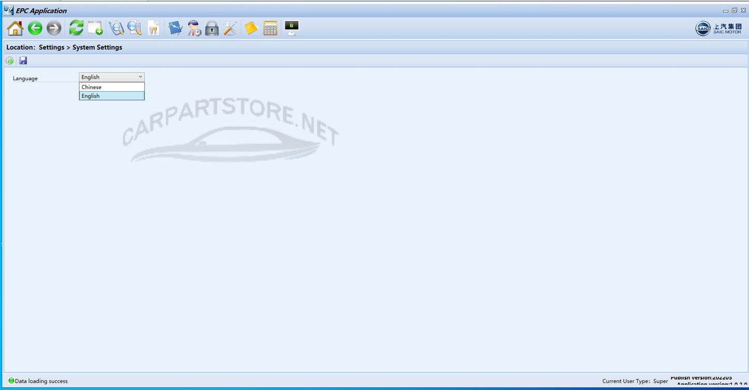Click the SAIC Motor logo

click(718, 28)
